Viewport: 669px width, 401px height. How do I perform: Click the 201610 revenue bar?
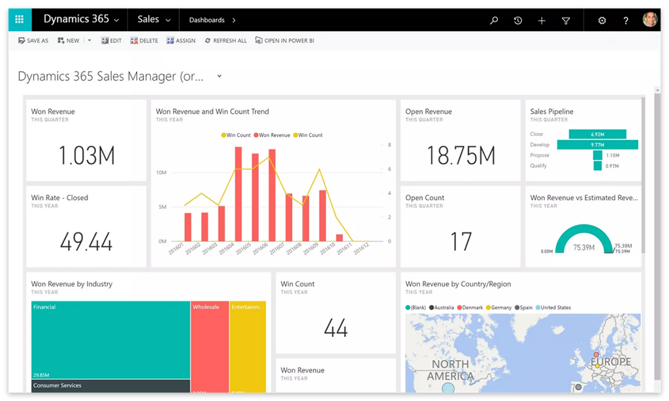[339, 238]
